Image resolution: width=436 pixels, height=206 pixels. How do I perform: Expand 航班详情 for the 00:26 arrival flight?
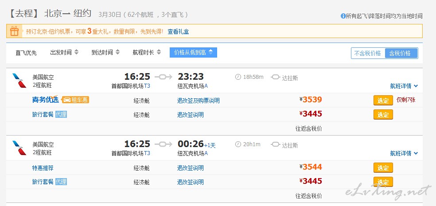(404, 153)
